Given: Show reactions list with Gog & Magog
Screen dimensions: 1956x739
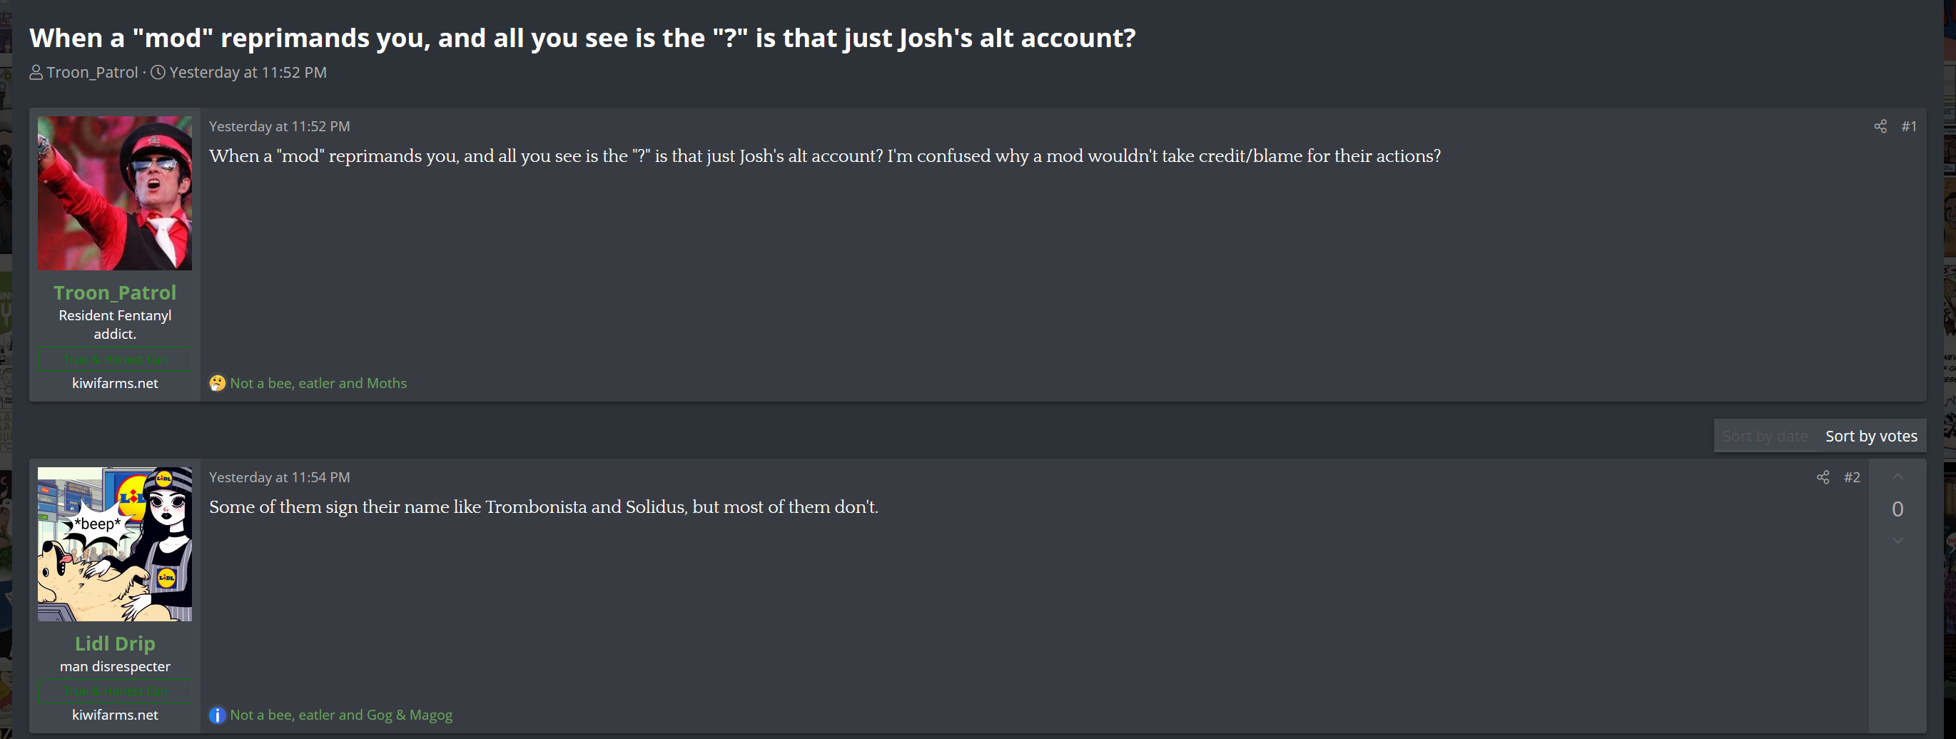Looking at the screenshot, I should [341, 715].
